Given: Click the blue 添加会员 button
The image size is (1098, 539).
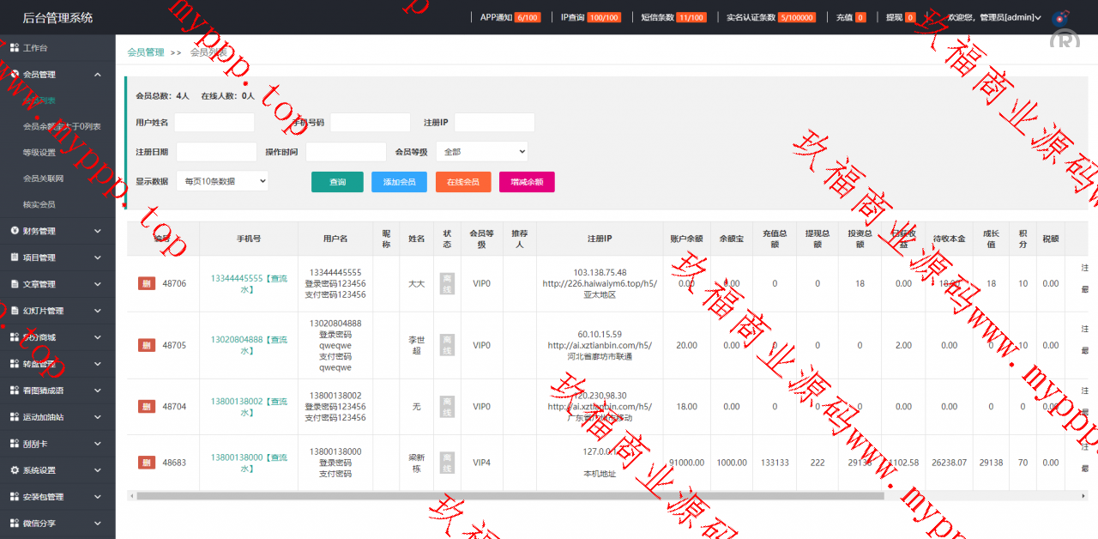Looking at the screenshot, I should point(399,182).
